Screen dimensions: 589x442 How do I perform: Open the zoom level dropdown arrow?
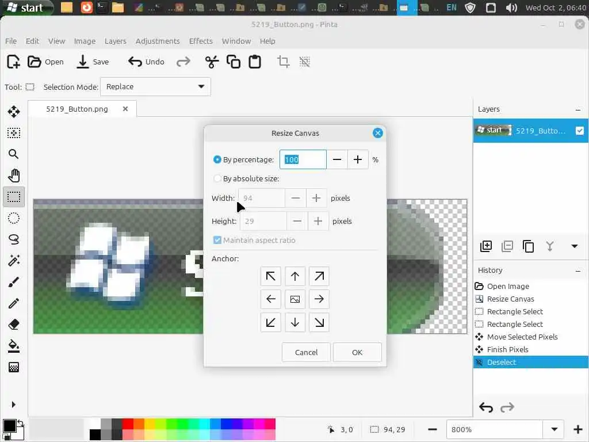[x=554, y=429]
